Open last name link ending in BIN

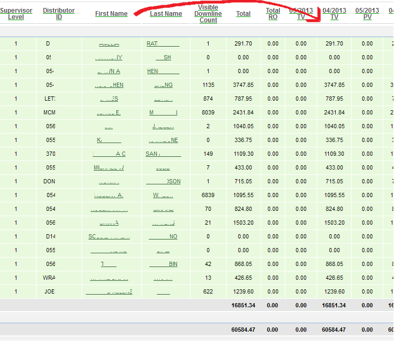point(163,264)
